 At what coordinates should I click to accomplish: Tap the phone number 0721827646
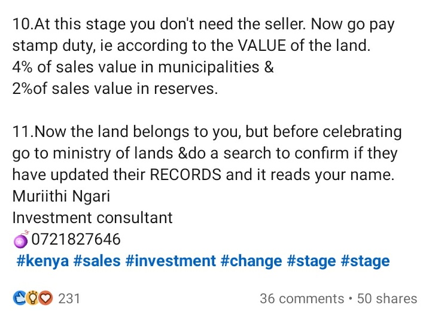(76, 239)
